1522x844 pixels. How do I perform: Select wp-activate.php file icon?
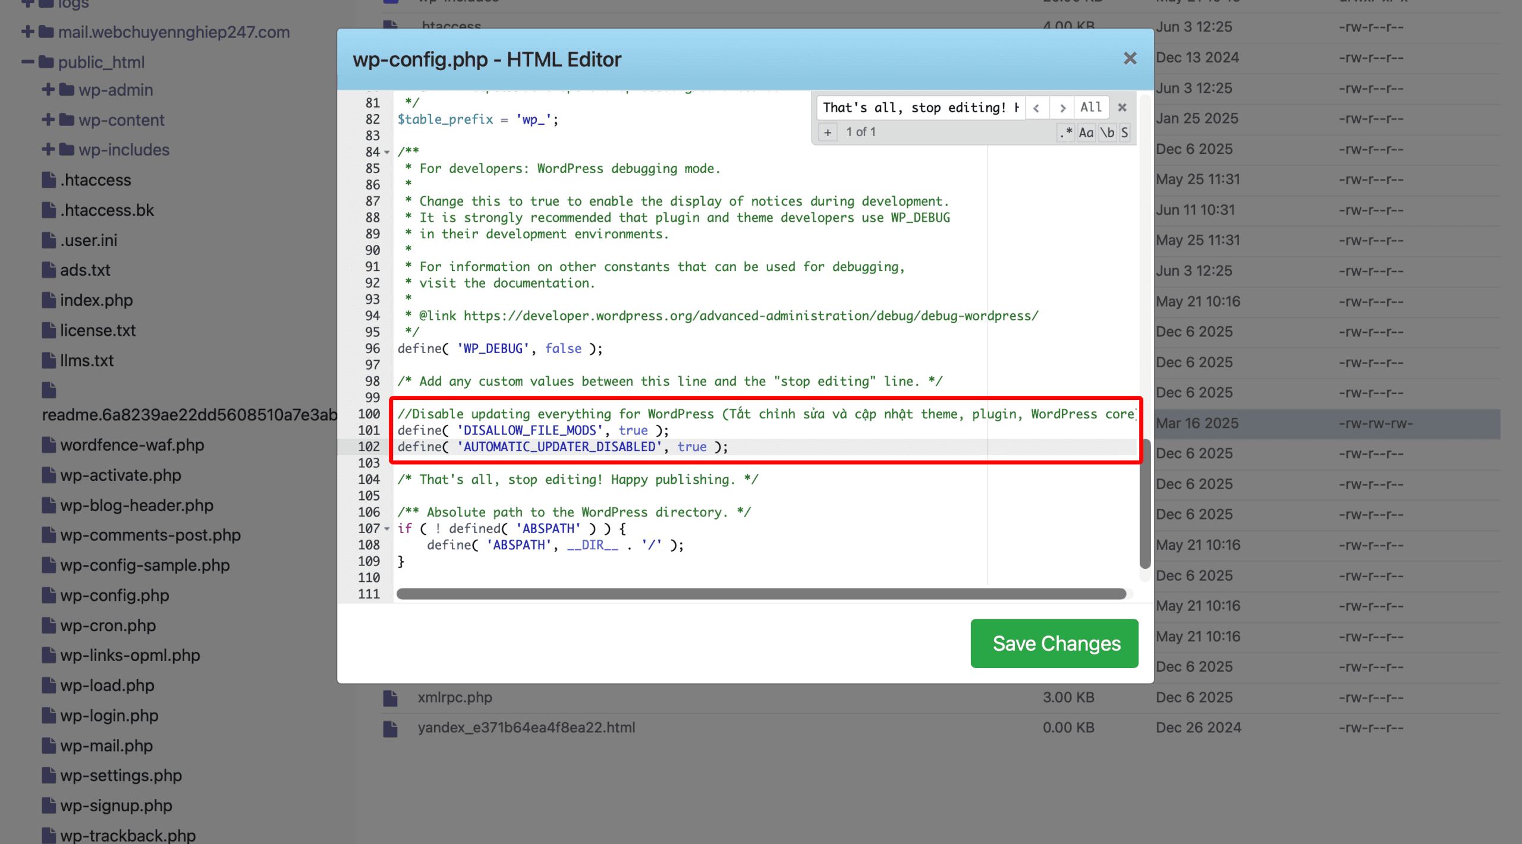click(49, 475)
